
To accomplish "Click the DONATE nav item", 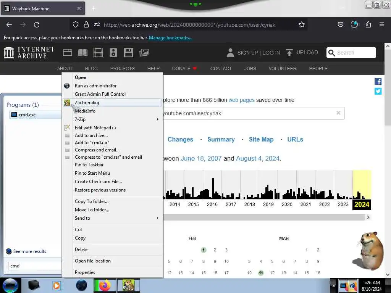I will [x=184, y=69].
